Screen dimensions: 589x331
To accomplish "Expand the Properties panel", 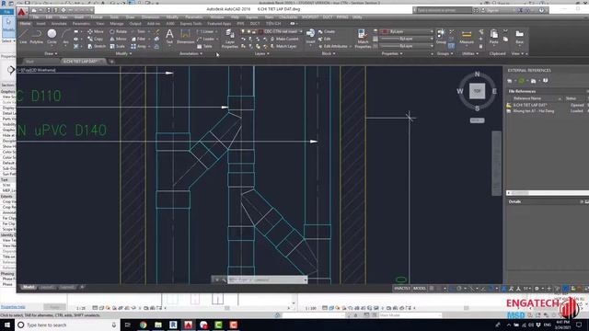I will tap(392, 53).
